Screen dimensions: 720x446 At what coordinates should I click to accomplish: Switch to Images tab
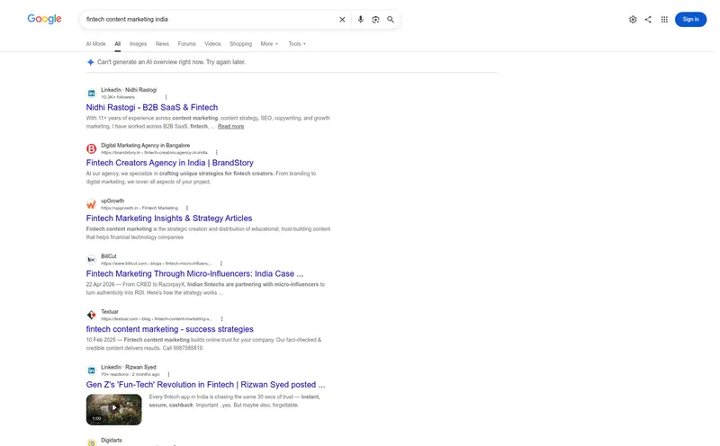(x=139, y=44)
